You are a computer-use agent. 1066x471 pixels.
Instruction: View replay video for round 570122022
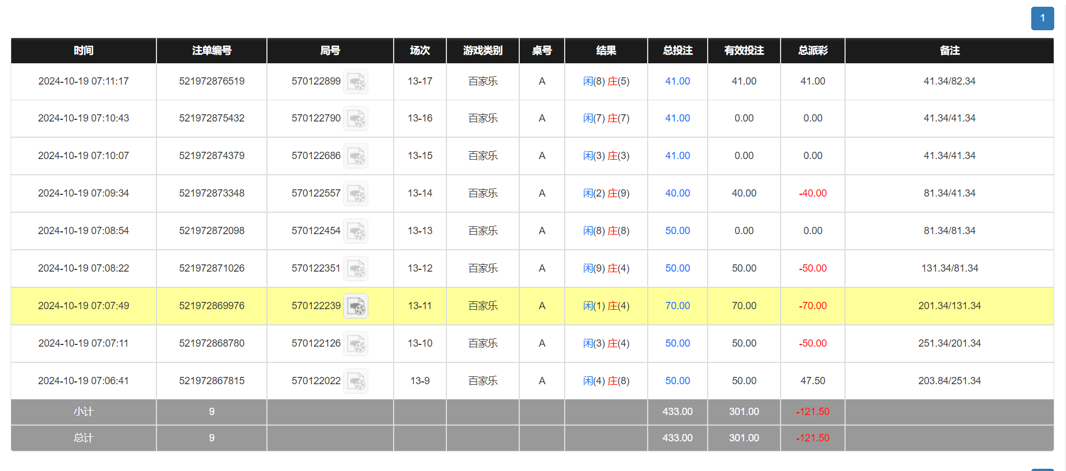click(356, 381)
